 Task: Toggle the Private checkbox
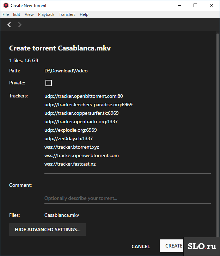point(49,83)
